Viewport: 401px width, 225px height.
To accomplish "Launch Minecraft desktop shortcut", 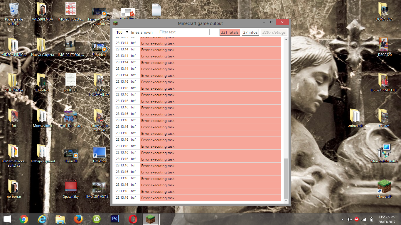I will (x=384, y=187).
